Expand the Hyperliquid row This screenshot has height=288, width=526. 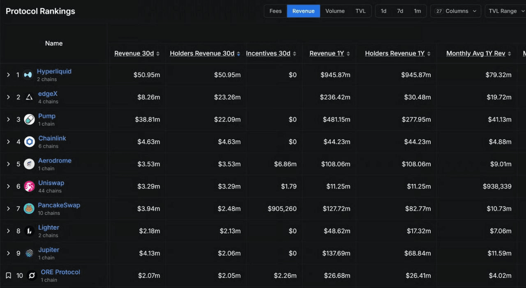[x=8, y=75]
